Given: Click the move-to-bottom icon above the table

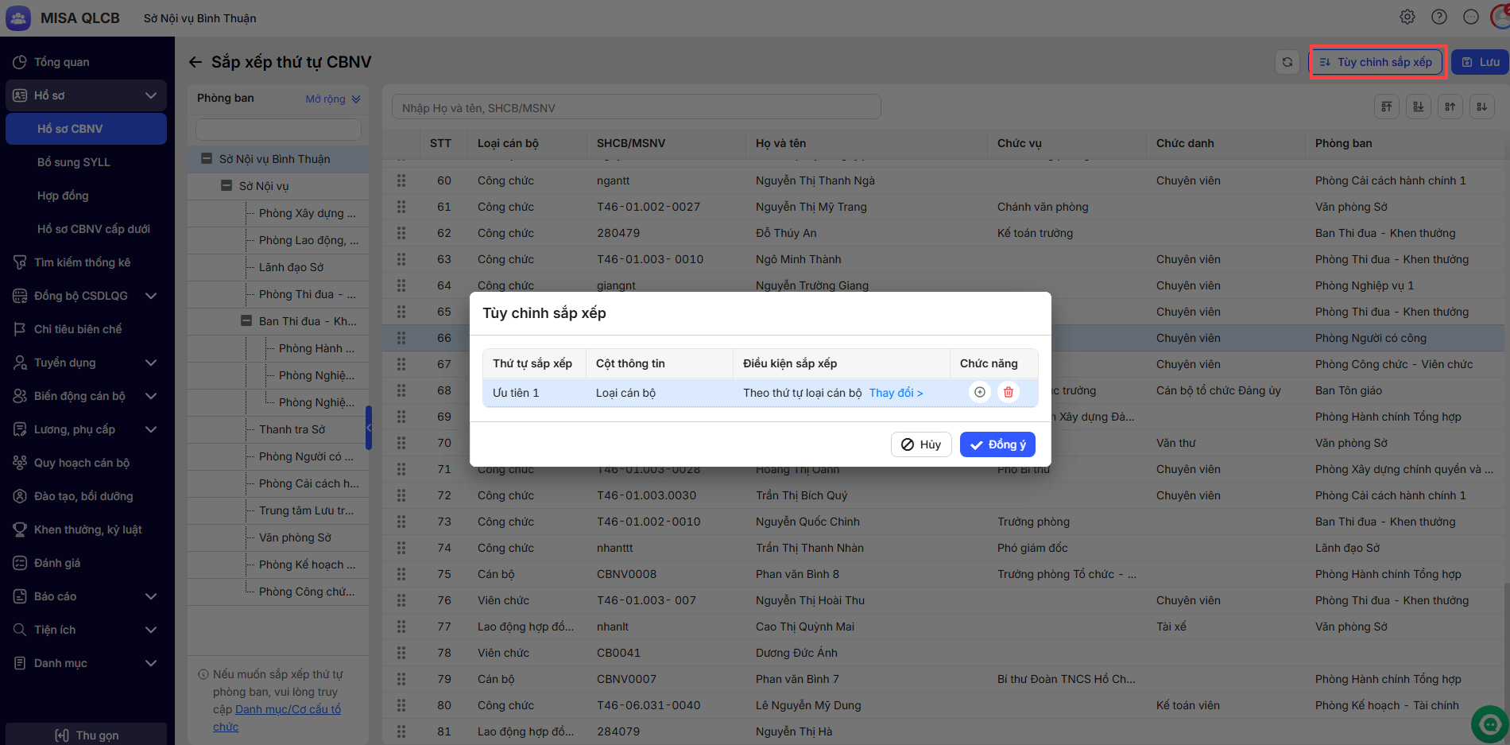Looking at the screenshot, I should point(1419,107).
